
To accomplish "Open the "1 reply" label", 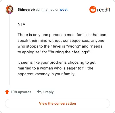I will [x=48, y=92].
